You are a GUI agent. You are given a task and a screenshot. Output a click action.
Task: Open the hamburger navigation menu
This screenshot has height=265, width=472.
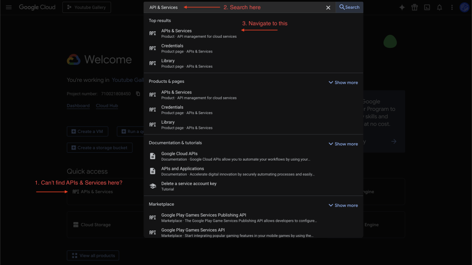(x=9, y=7)
